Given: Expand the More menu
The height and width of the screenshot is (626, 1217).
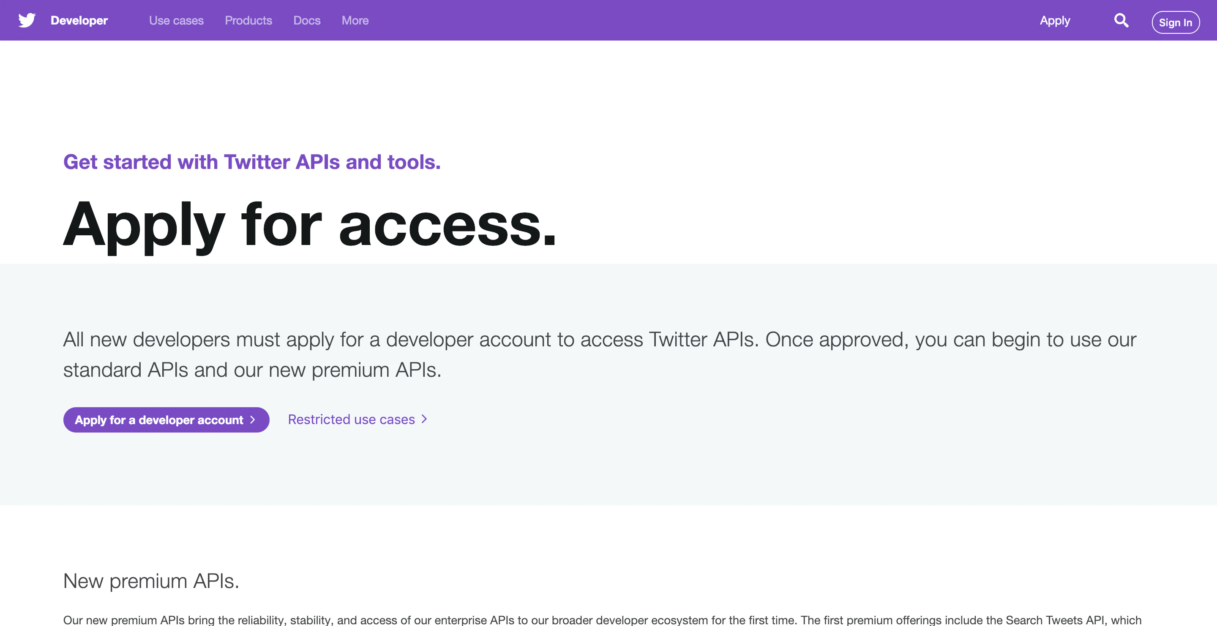Looking at the screenshot, I should pyautogui.click(x=355, y=20).
